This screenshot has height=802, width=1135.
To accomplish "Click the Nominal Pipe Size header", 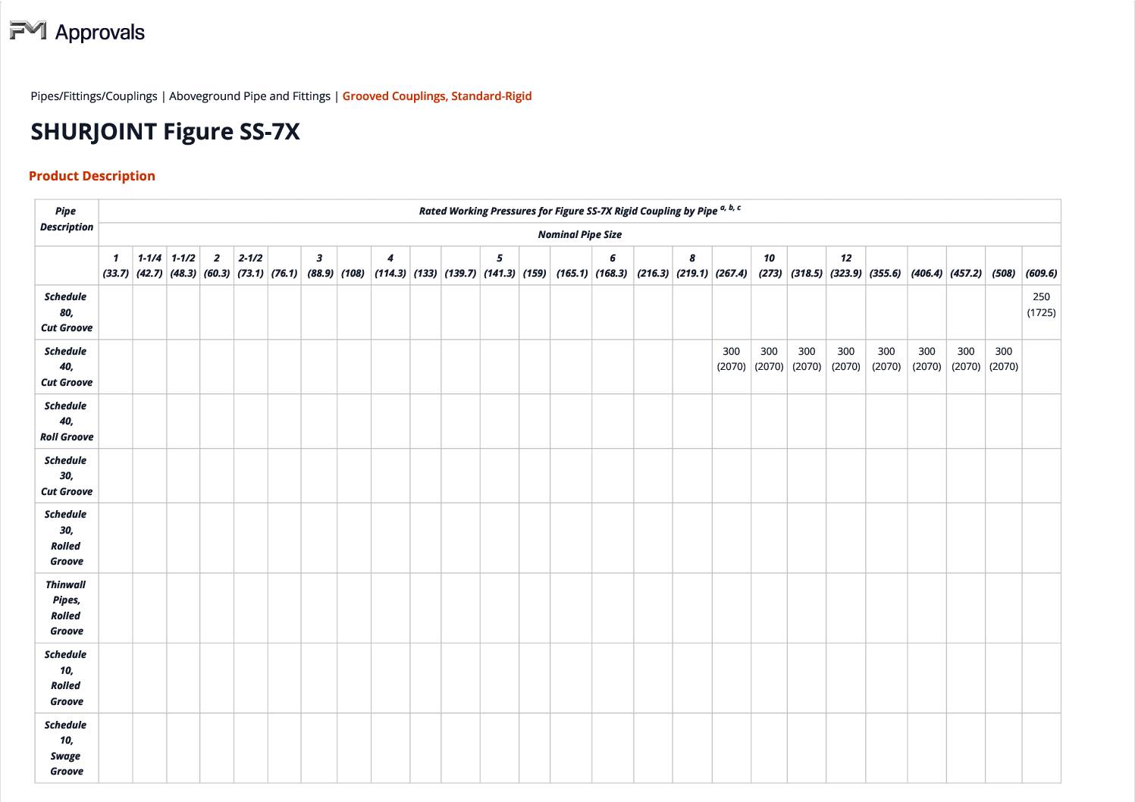I will click(x=580, y=234).
